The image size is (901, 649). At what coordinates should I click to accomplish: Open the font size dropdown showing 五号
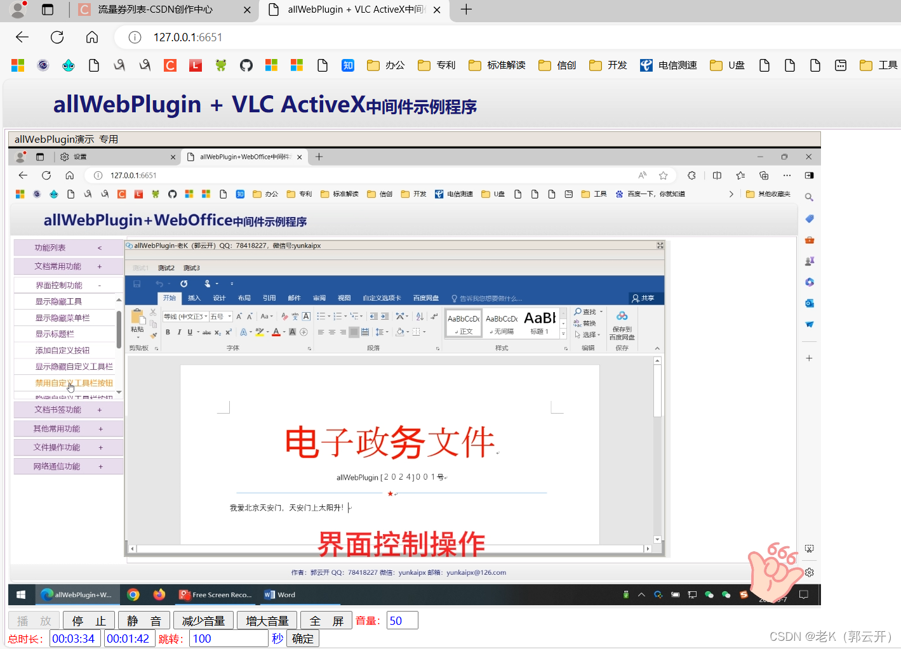click(x=227, y=316)
